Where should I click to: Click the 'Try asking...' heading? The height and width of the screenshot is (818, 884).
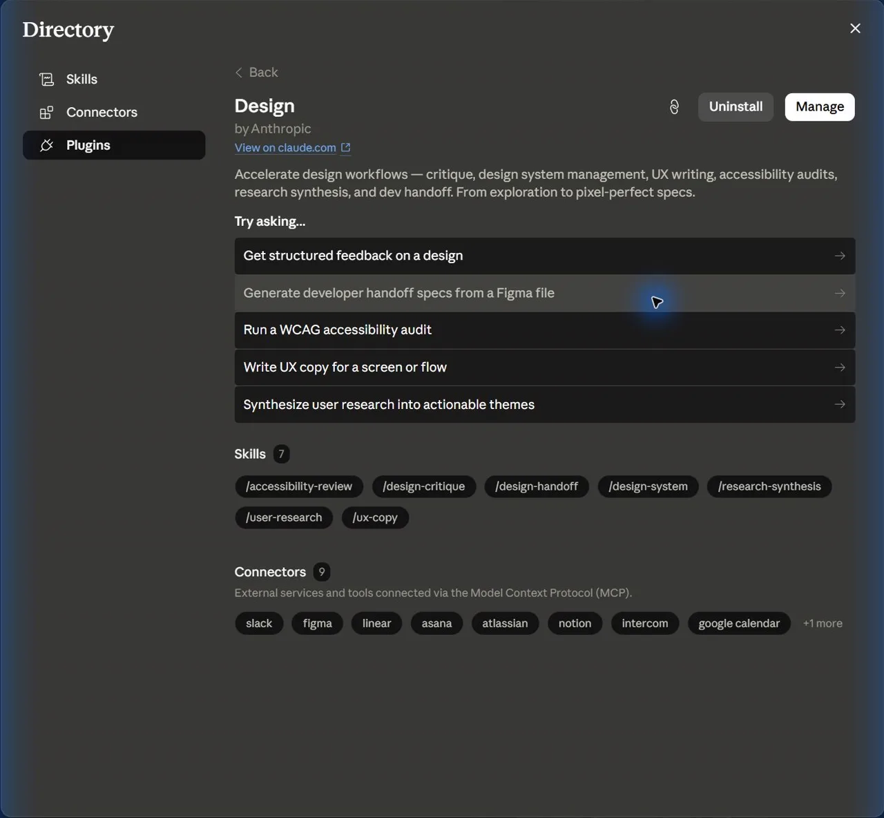tap(270, 221)
